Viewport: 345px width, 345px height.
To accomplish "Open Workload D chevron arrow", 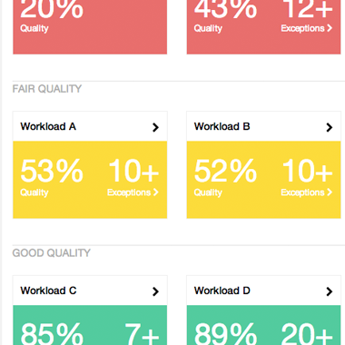I will pos(330,291).
